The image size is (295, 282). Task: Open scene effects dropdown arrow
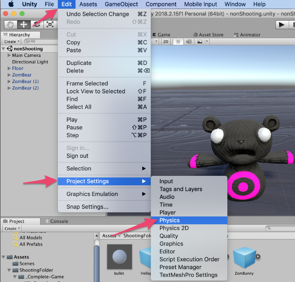(x=207, y=41)
